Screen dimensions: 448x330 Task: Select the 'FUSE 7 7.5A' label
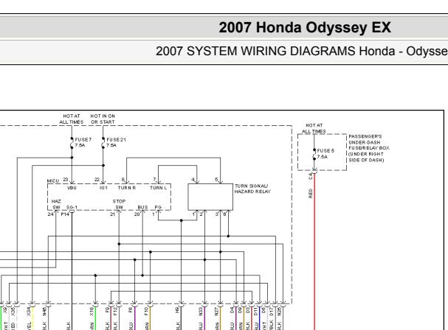pyautogui.click(x=83, y=142)
